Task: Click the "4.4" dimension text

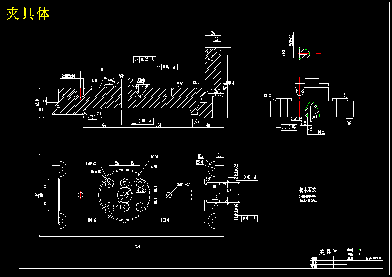Action: 229,191
